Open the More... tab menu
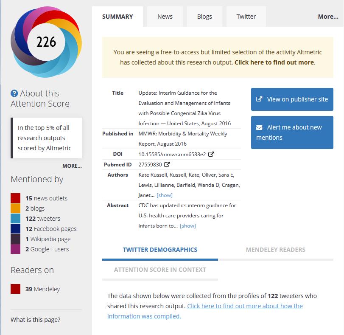The width and height of the screenshot is (344, 335). pos(328,17)
